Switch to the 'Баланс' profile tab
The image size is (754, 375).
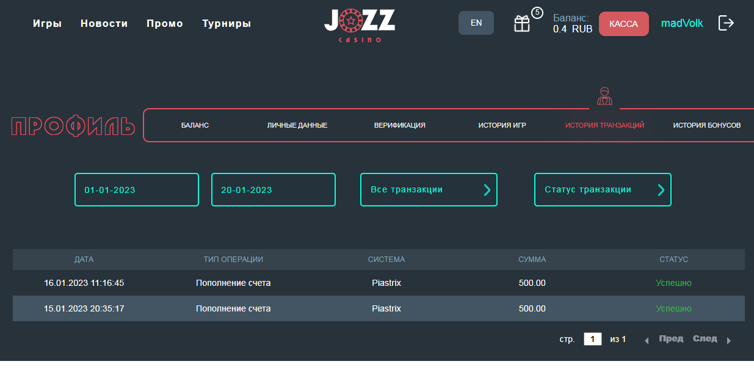pyautogui.click(x=195, y=125)
